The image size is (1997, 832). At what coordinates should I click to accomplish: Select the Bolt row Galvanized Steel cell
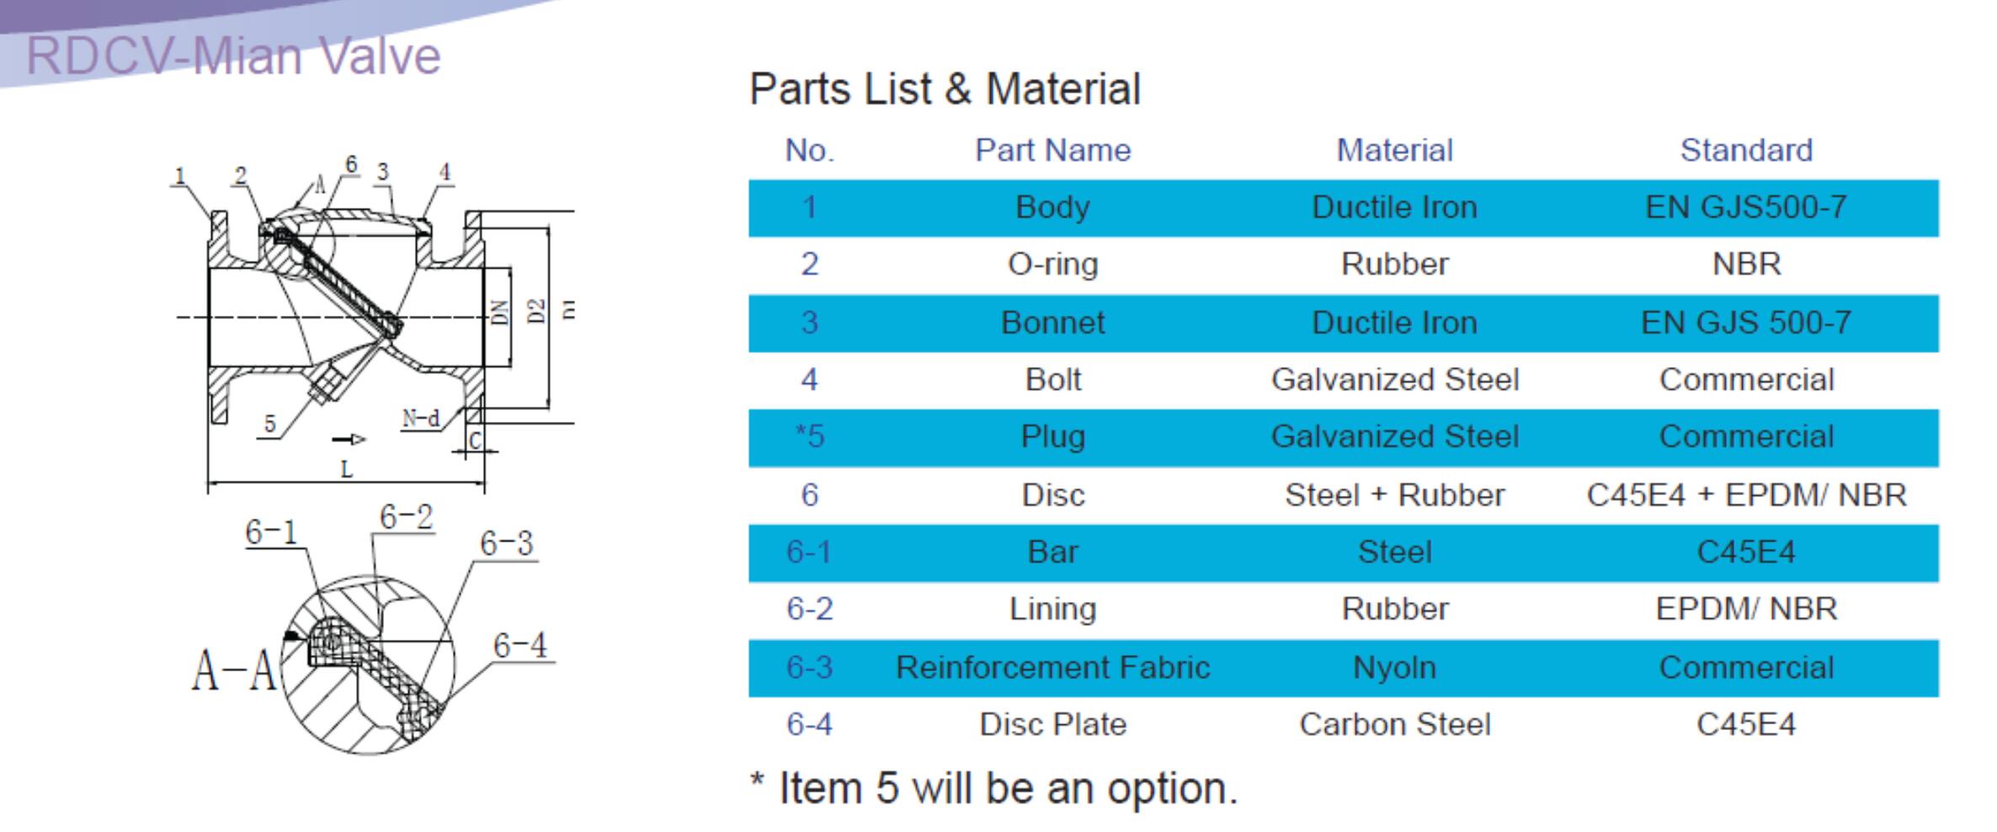coord(1394,380)
